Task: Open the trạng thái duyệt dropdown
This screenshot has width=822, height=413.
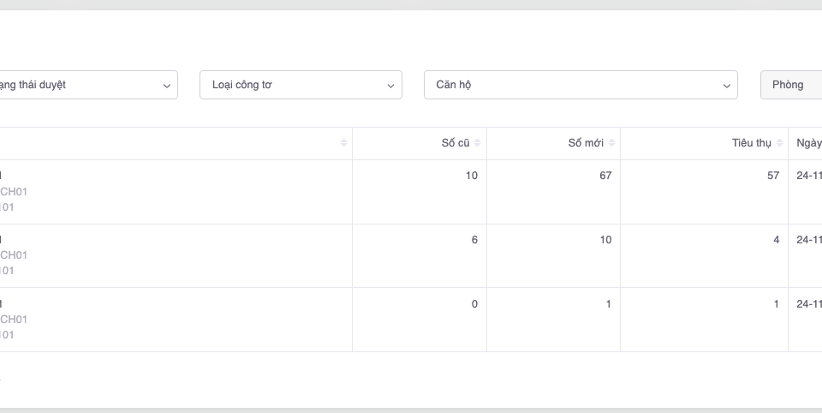Action: 86,85
